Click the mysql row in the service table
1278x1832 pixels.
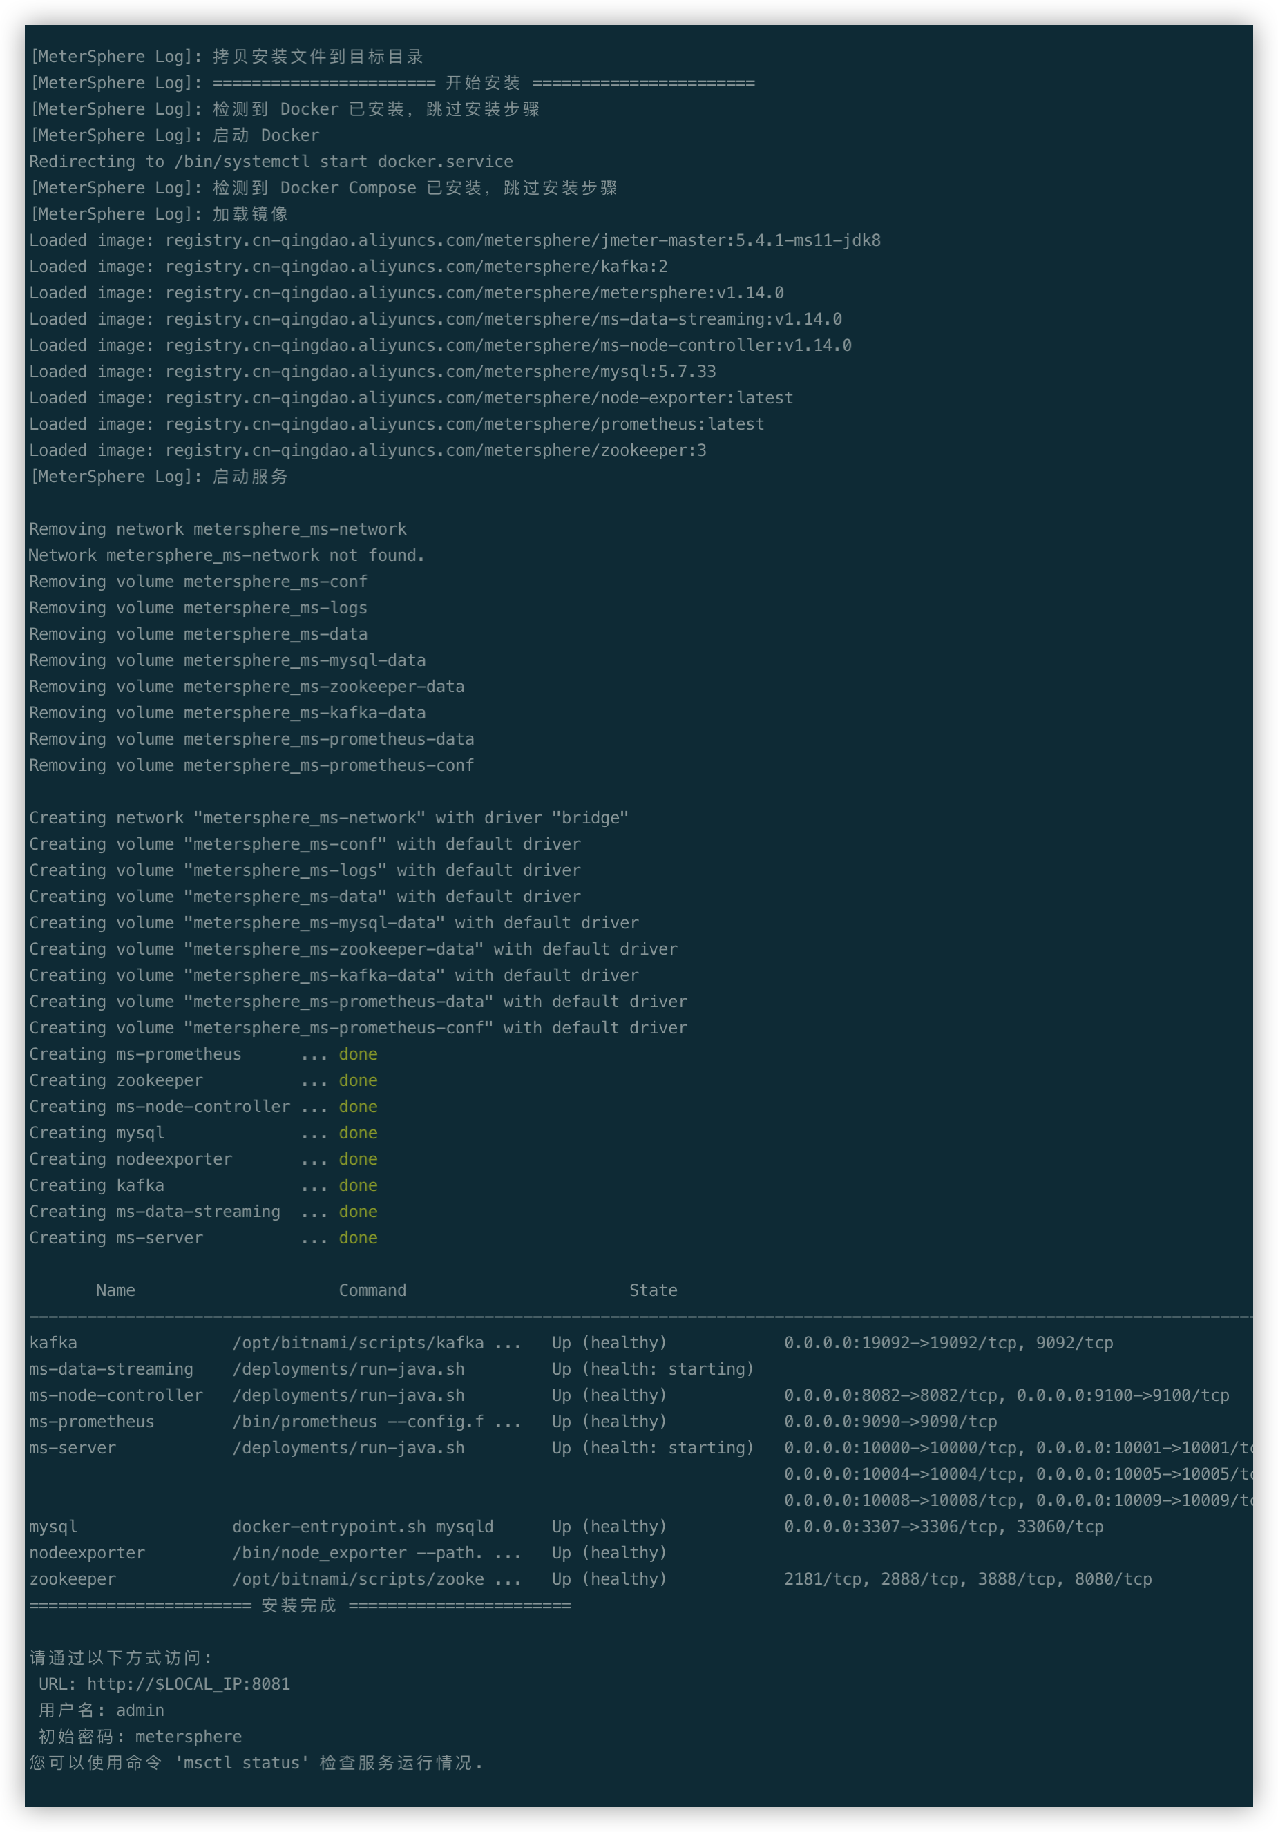(51, 1527)
